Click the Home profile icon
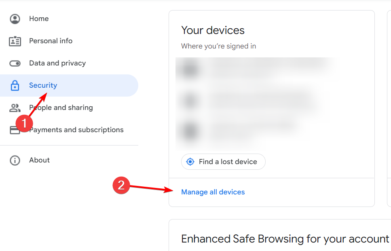The width and height of the screenshot is (391, 251). (x=15, y=19)
